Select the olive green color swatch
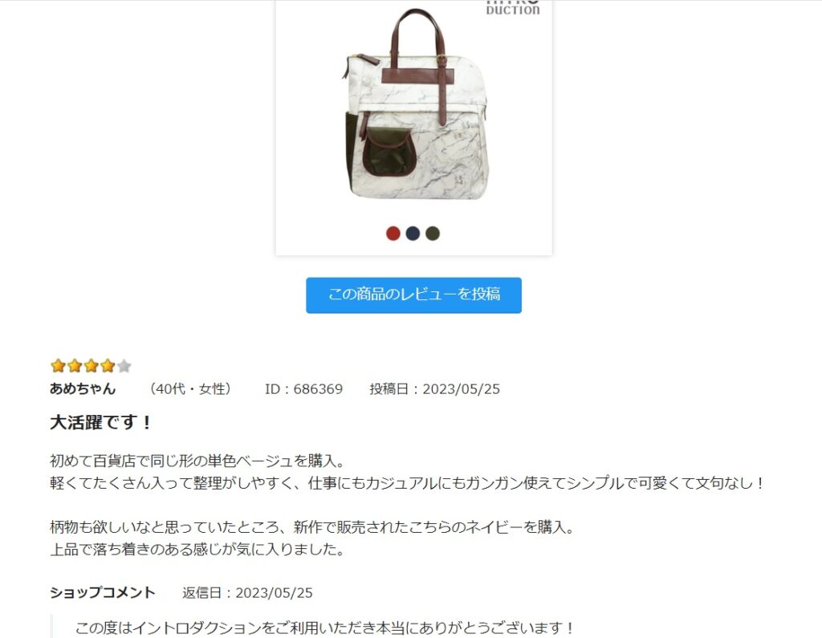The width and height of the screenshot is (822, 638). point(433,234)
